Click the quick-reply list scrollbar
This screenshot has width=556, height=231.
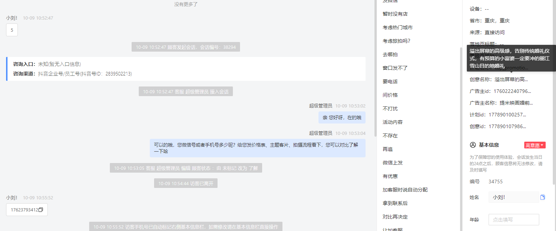(x=461, y=139)
